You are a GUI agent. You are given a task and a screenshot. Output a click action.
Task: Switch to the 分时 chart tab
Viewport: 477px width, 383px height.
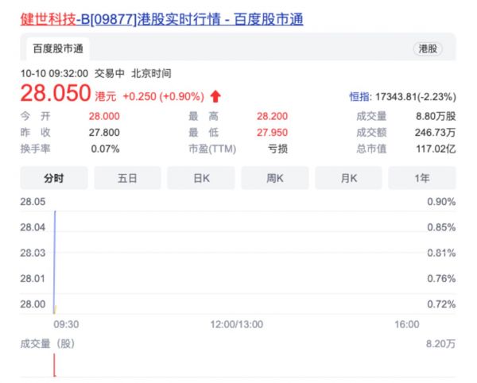coord(53,178)
